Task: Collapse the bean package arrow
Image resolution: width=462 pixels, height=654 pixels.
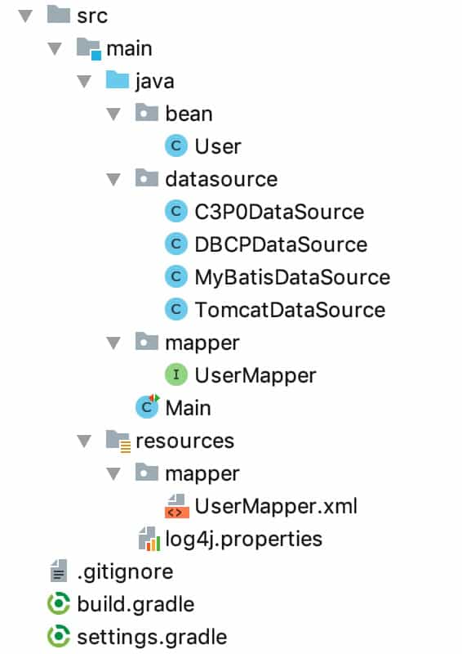Action: (x=113, y=114)
